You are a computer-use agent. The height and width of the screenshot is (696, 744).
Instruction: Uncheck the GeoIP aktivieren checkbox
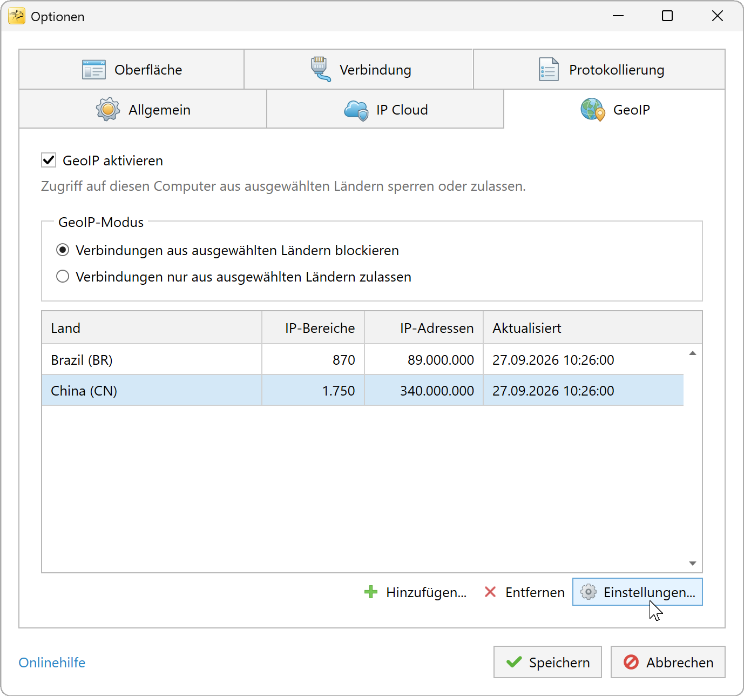pos(49,160)
